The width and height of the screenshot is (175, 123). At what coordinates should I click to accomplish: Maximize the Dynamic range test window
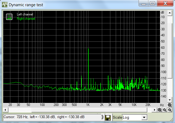pos(152,3)
